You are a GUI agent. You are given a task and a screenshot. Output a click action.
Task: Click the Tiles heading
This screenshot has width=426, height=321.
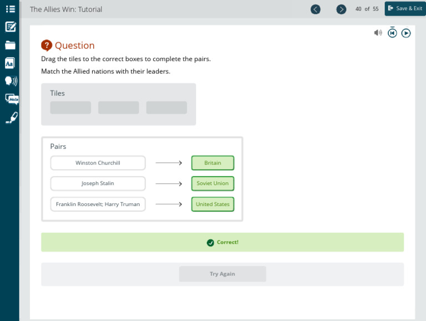tap(57, 93)
